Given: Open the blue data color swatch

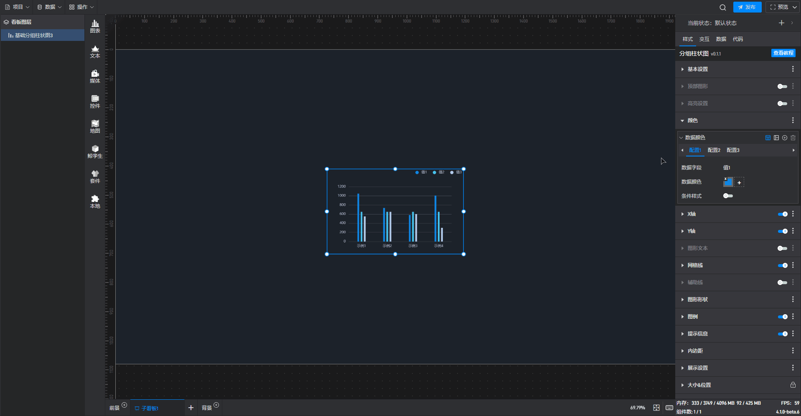Looking at the screenshot, I should 728,182.
